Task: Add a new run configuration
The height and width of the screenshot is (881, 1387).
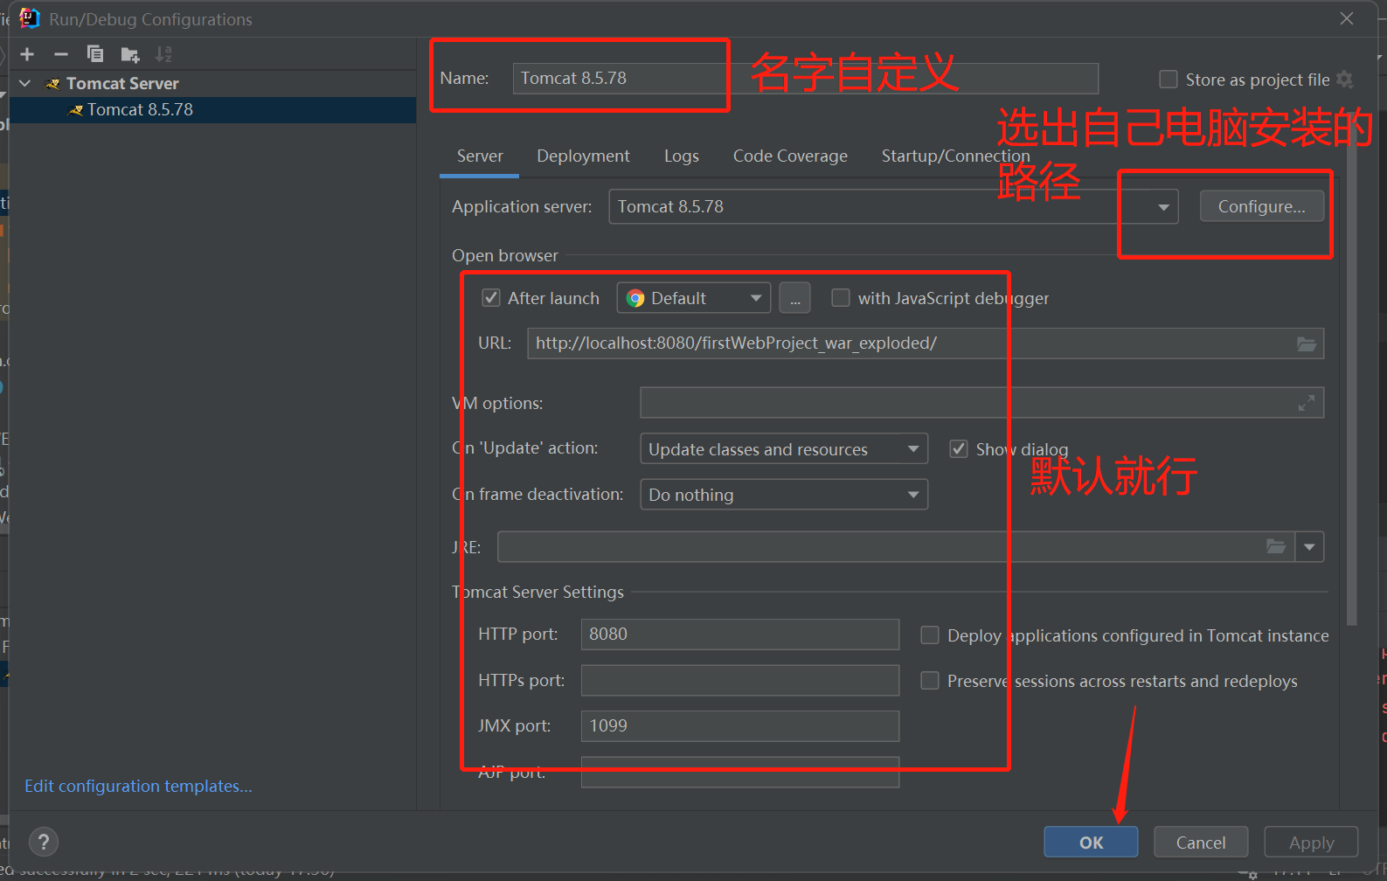Action: pos(27,54)
